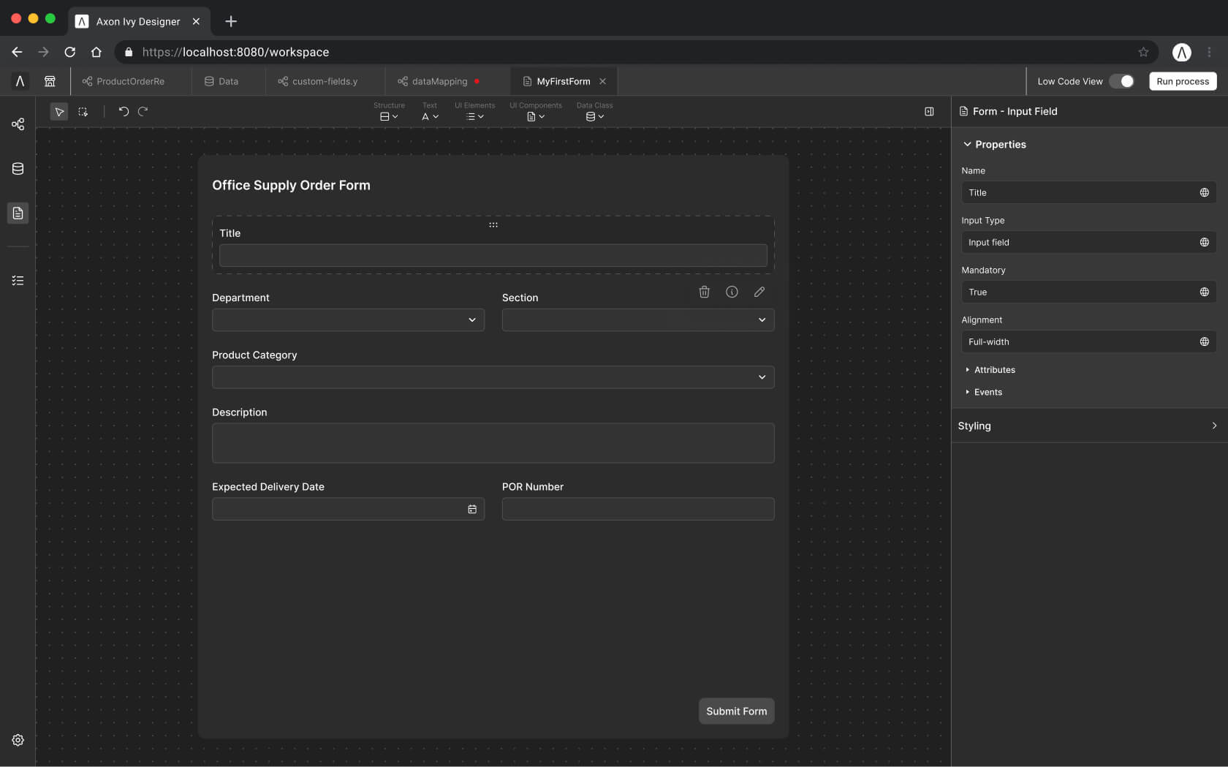Click the Input Type property field
The height and width of the screenshot is (767, 1228).
tap(1088, 242)
